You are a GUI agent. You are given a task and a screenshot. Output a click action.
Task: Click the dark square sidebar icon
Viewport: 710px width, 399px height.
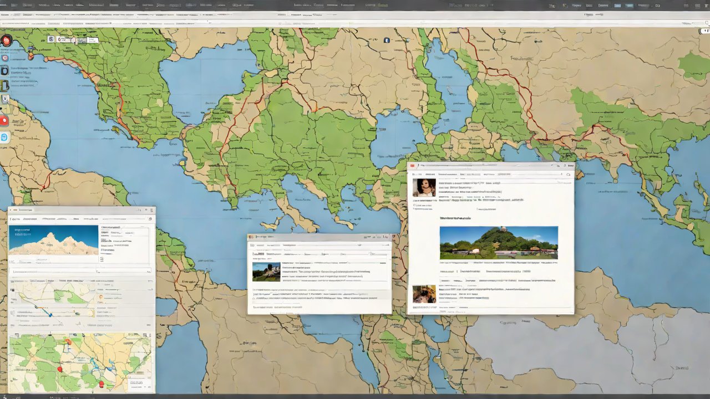(4, 70)
